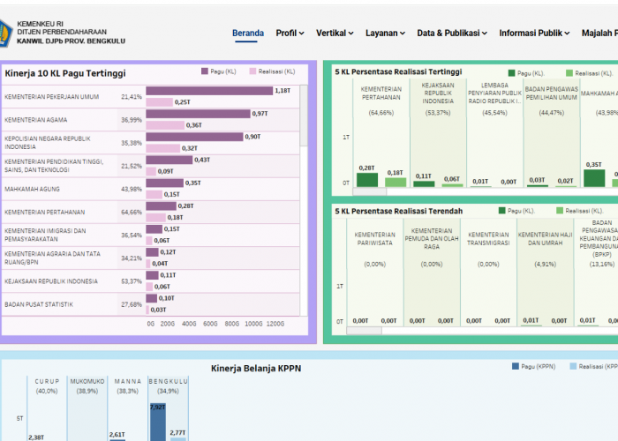Click the 64,66% percentage value
The image size is (618, 441).
click(x=132, y=213)
